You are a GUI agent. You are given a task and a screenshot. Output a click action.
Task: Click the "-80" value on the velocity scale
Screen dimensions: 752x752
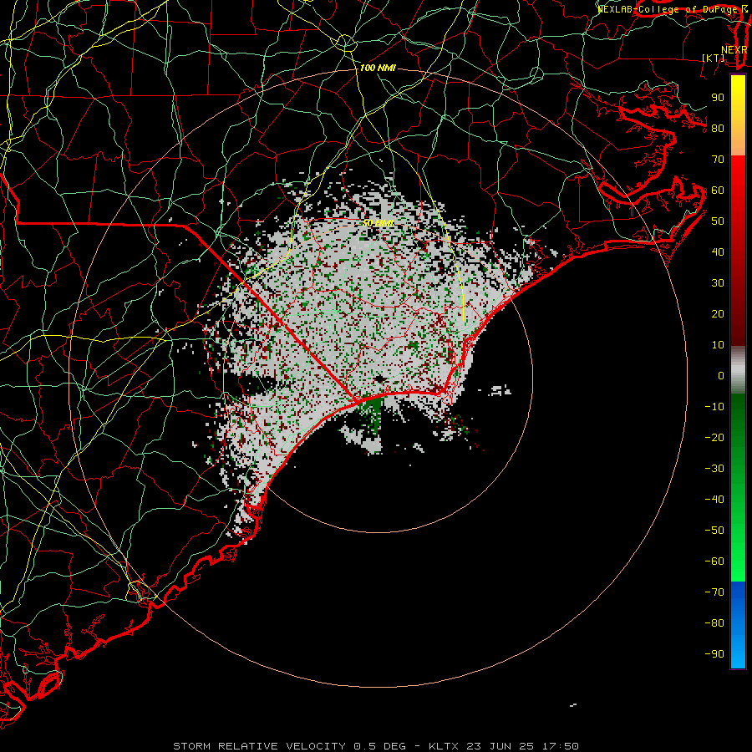(714, 623)
